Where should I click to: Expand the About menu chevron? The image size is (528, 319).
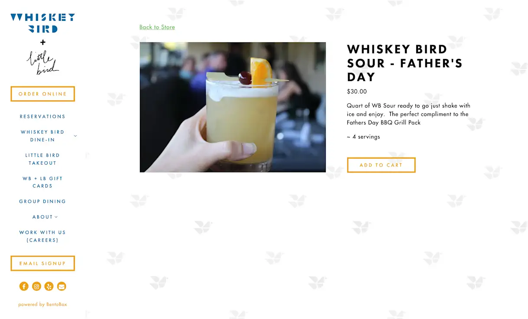tap(56, 217)
